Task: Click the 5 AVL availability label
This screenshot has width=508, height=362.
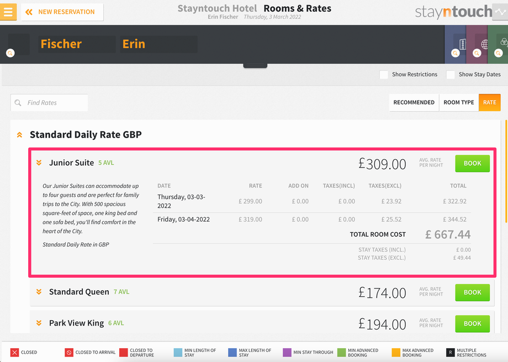Action: point(106,163)
